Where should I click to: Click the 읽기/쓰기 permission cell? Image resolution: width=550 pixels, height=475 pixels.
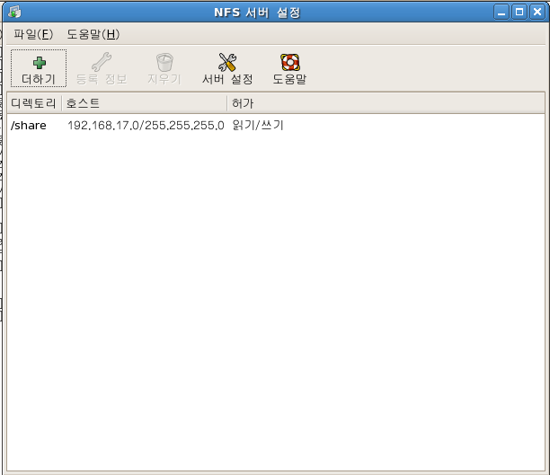pos(258,125)
